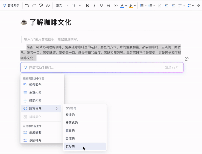Select the format painter tool
Image resolution: width=202 pixels, height=154 pixels.
click(41, 6)
